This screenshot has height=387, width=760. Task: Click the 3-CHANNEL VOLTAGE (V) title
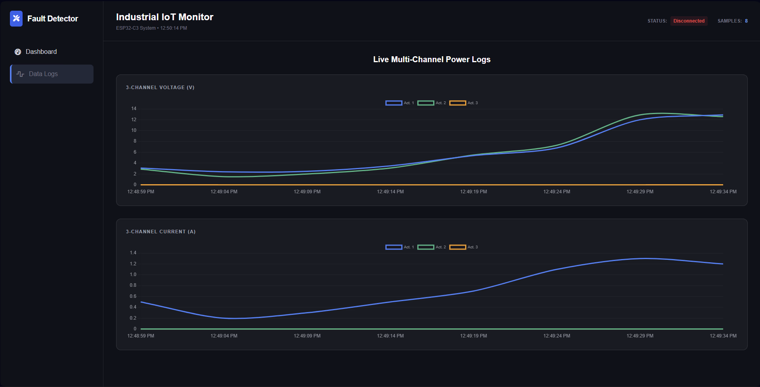(x=160, y=88)
